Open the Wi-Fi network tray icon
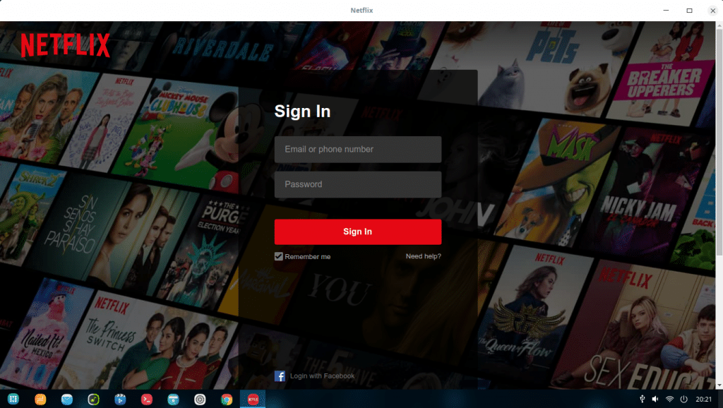The width and height of the screenshot is (723, 408). (669, 400)
